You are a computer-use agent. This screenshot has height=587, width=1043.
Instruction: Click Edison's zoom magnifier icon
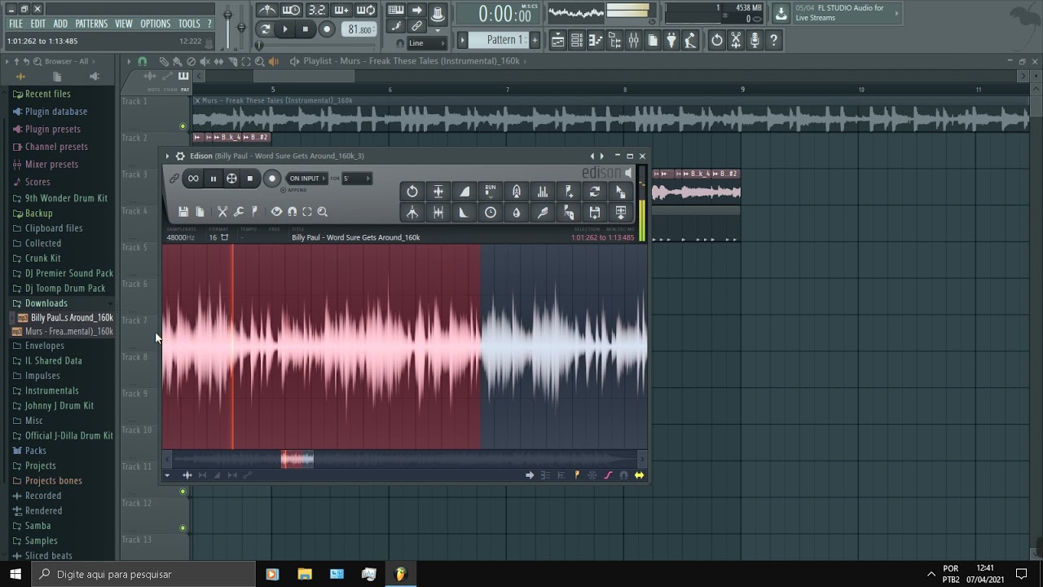(x=323, y=212)
